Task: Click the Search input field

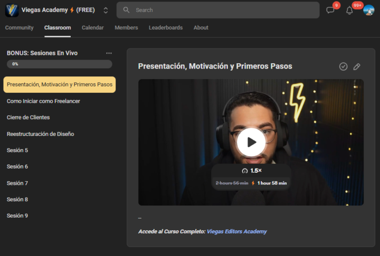Action: coord(218,10)
